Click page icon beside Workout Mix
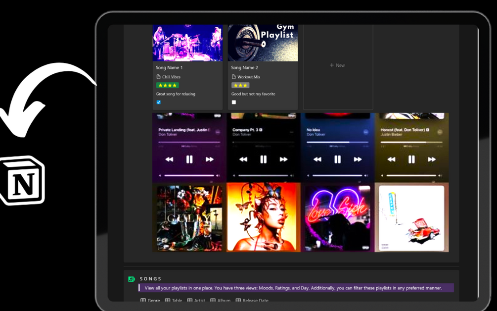This screenshot has height=311, width=497. pos(233,77)
